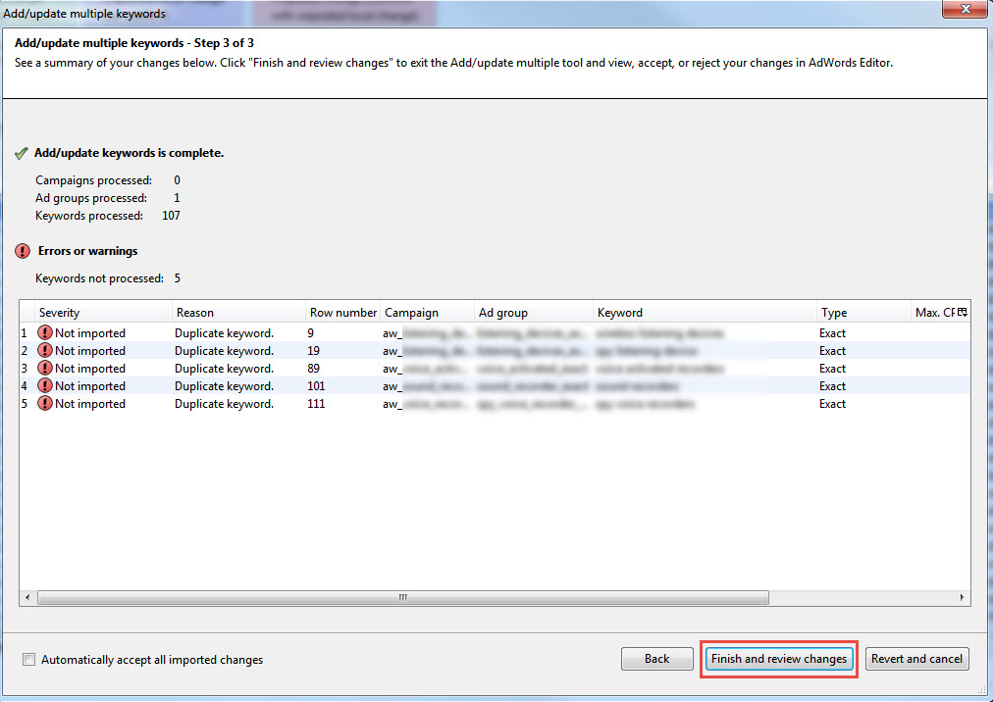Click the Reason column header

(237, 313)
